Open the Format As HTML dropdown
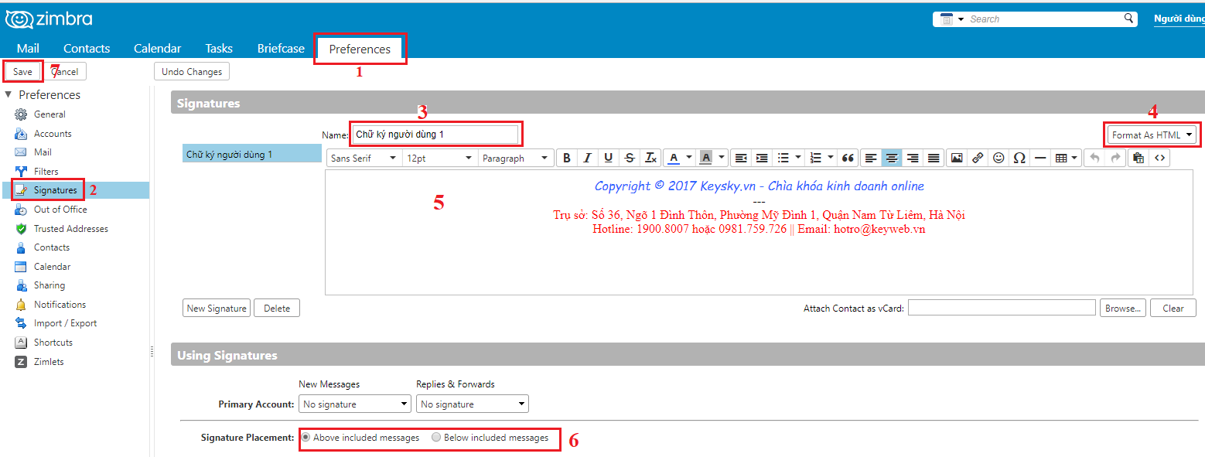Image resolution: width=1205 pixels, height=457 pixels. coord(1152,135)
